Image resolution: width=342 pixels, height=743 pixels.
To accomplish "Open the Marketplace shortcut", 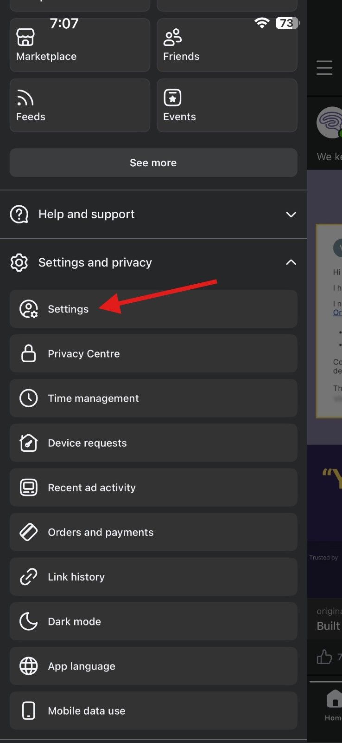I will 79,45.
